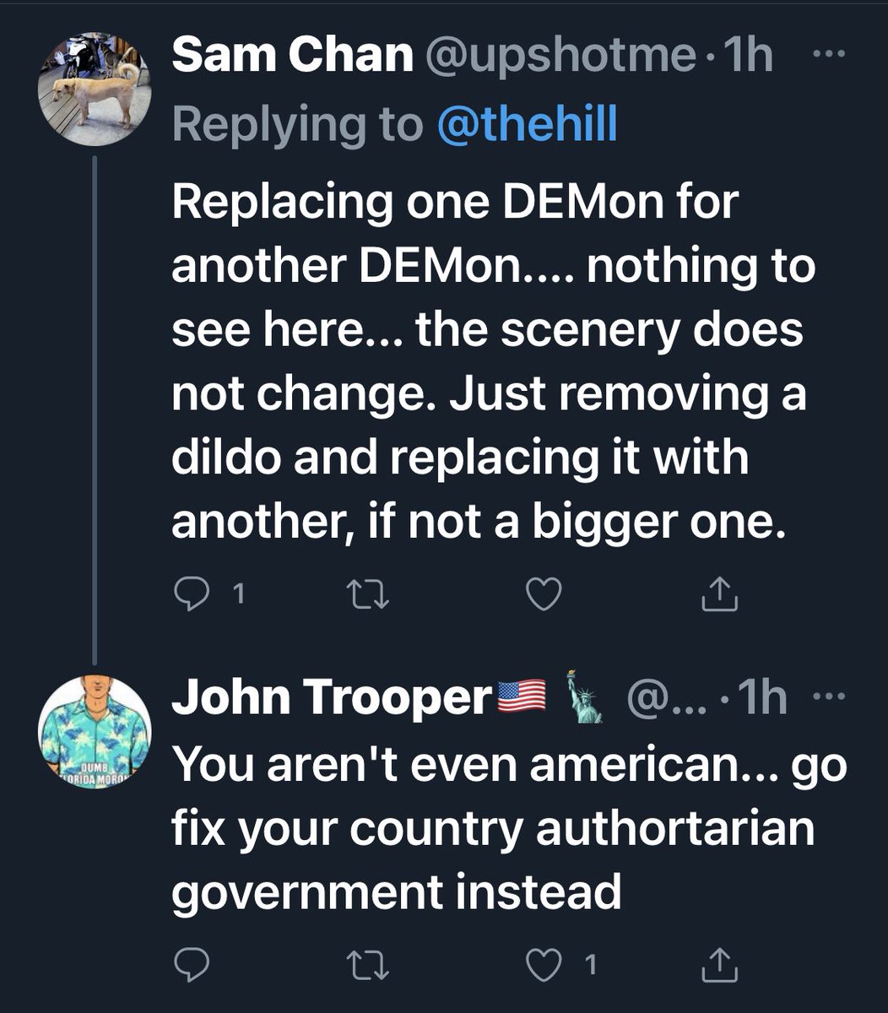Open Sam Chan's dog profile picture
This screenshot has height=1013, width=888.
click(x=95, y=89)
